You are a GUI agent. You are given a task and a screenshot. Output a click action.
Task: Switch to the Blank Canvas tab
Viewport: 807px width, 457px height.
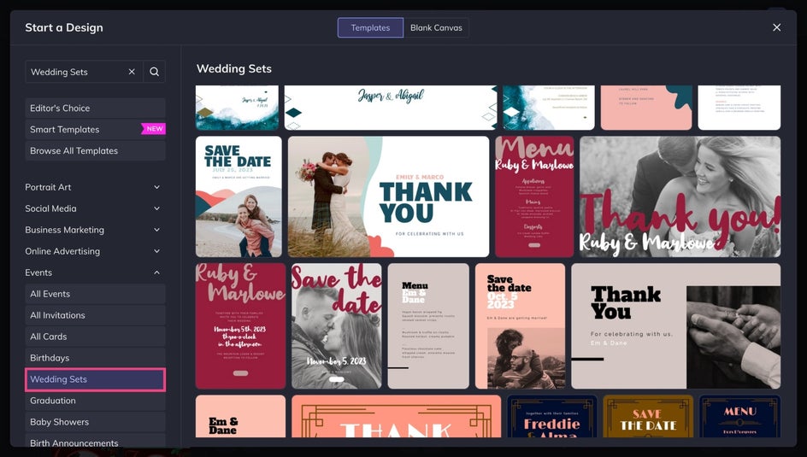(x=436, y=27)
